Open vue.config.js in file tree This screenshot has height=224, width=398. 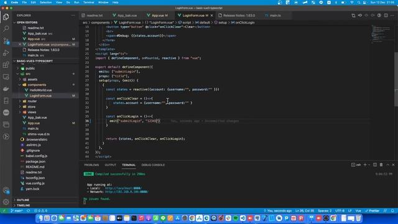(x=35, y=184)
